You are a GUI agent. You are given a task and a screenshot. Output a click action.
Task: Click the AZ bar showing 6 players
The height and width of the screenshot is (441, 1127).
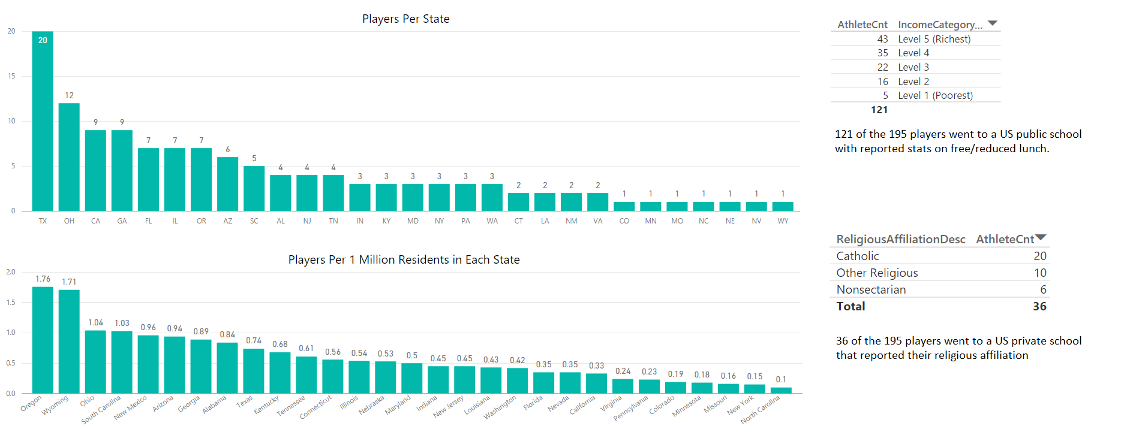(x=227, y=184)
